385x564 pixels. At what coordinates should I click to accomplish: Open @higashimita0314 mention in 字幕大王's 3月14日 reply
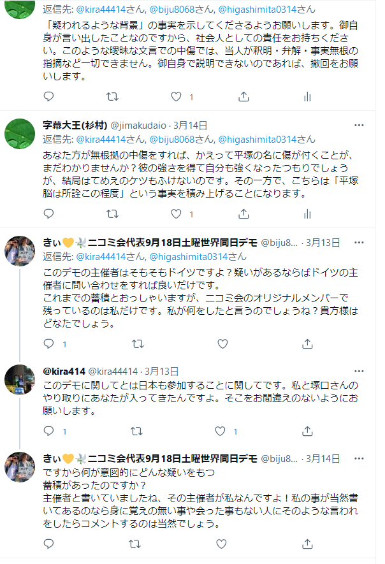pos(266,138)
